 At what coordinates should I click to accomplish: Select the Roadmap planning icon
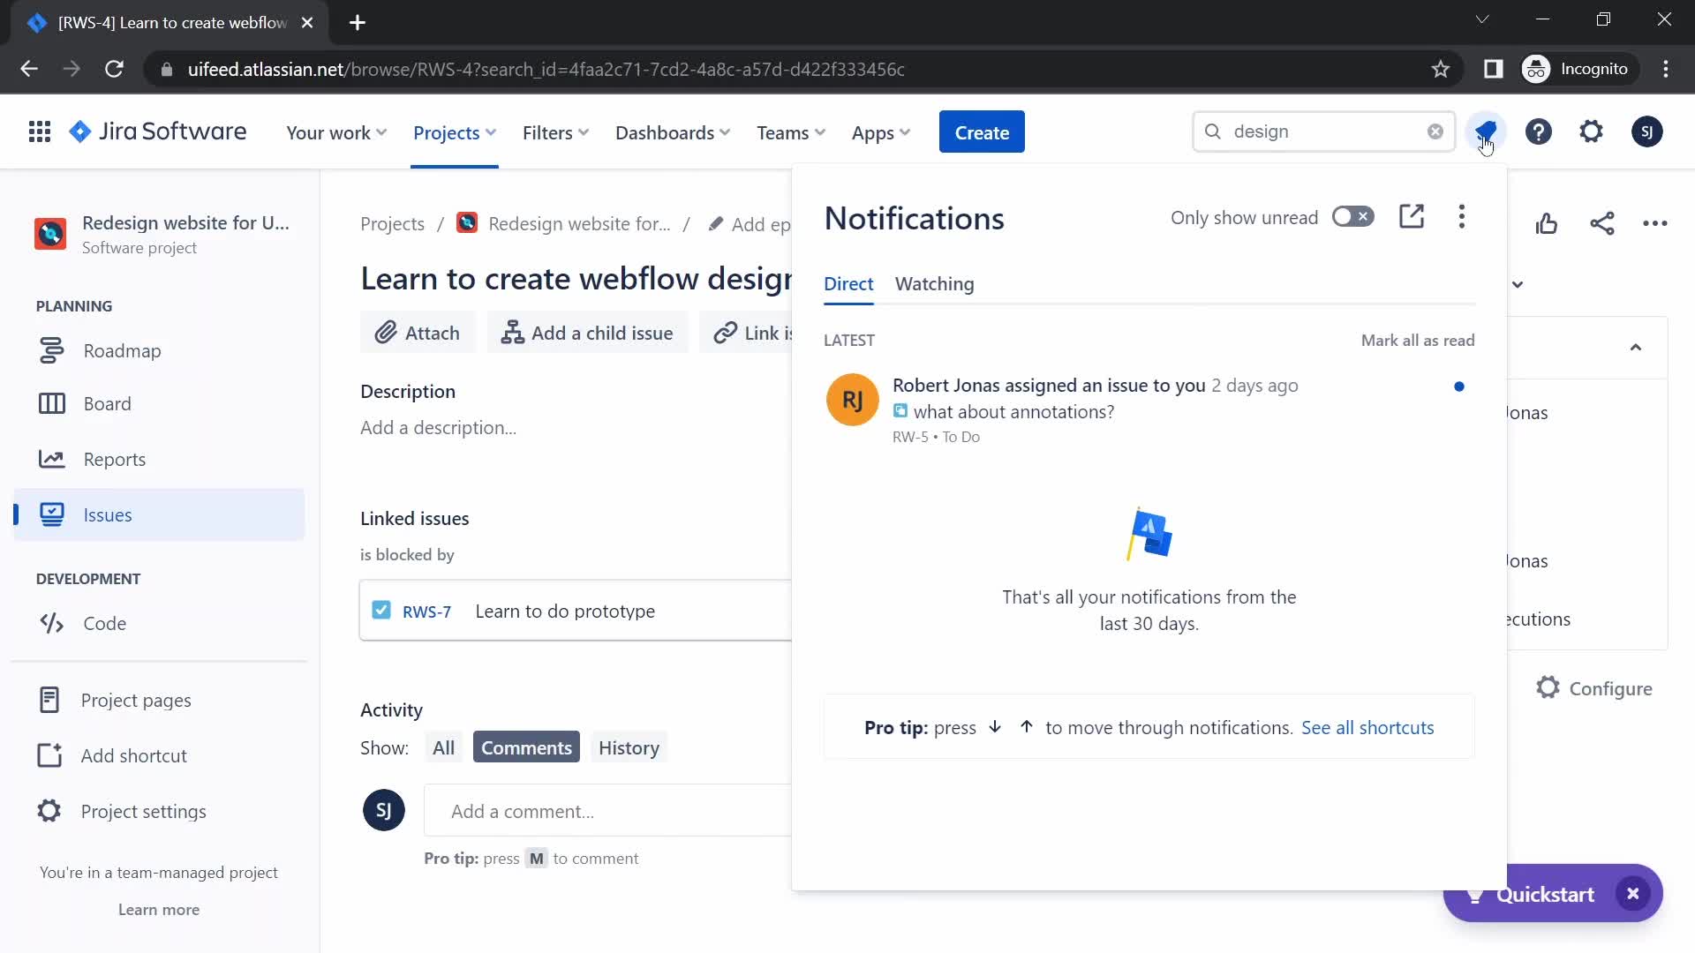tap(51, 349)
